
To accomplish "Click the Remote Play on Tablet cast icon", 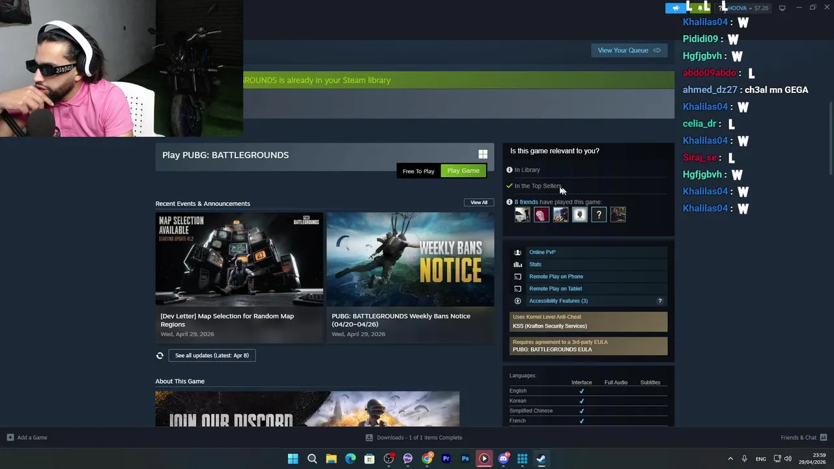I will (517, 289).
